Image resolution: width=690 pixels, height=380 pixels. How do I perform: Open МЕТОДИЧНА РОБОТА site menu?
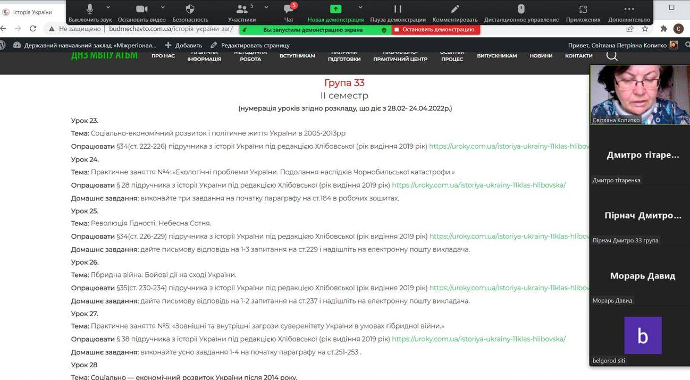pos(250,56)
